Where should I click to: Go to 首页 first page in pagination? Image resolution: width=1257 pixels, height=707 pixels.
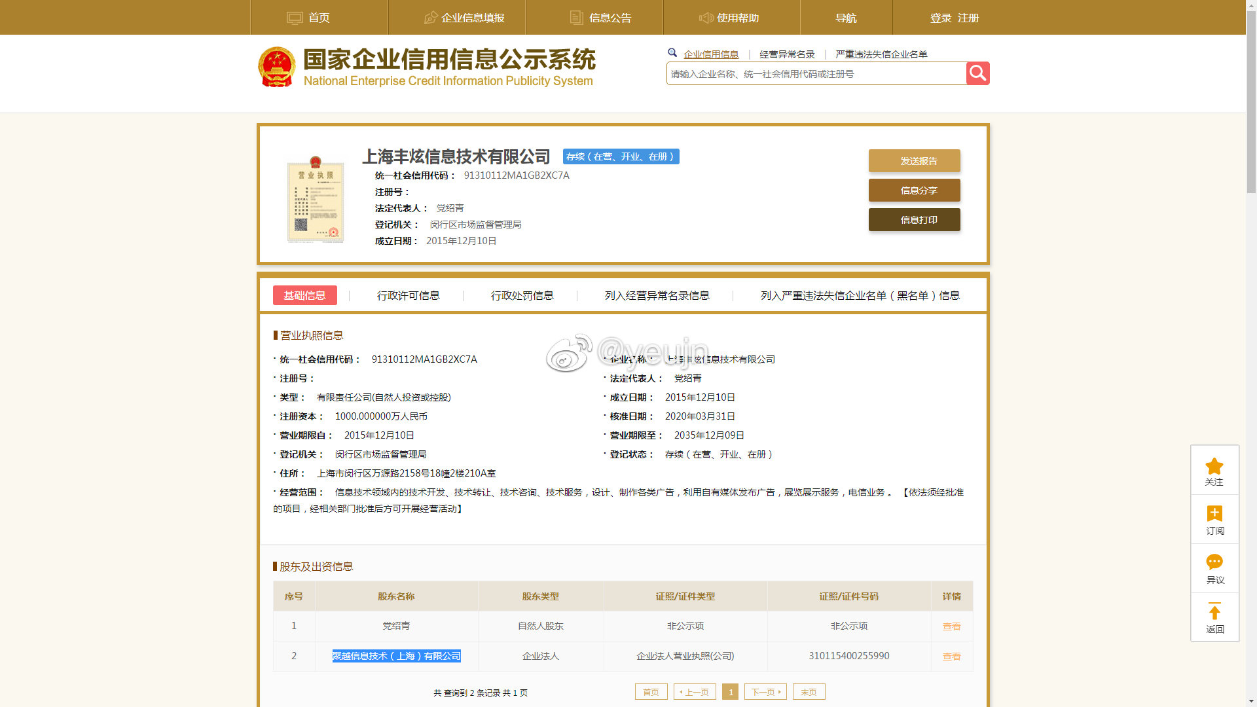[651, 692]
